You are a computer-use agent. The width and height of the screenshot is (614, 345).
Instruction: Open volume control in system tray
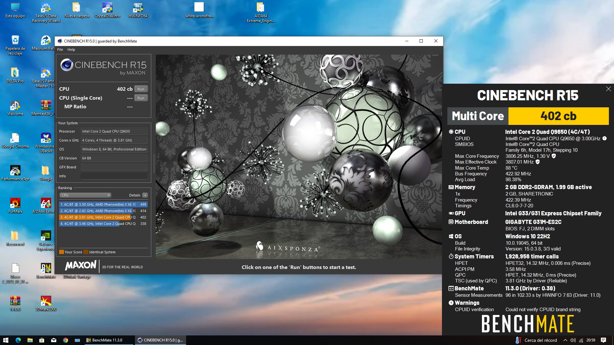573,340
